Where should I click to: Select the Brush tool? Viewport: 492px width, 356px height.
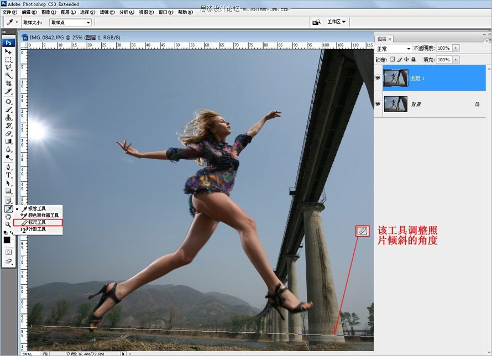pos(8,110)
